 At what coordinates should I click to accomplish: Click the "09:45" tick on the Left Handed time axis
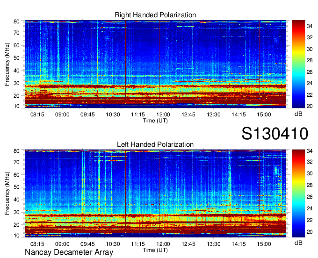(87, 244)
